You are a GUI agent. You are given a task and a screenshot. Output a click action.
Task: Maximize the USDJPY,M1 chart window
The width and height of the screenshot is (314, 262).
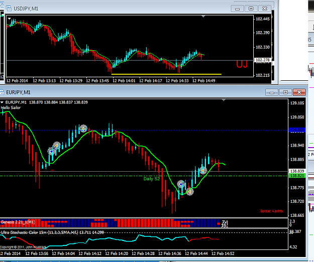251,9
